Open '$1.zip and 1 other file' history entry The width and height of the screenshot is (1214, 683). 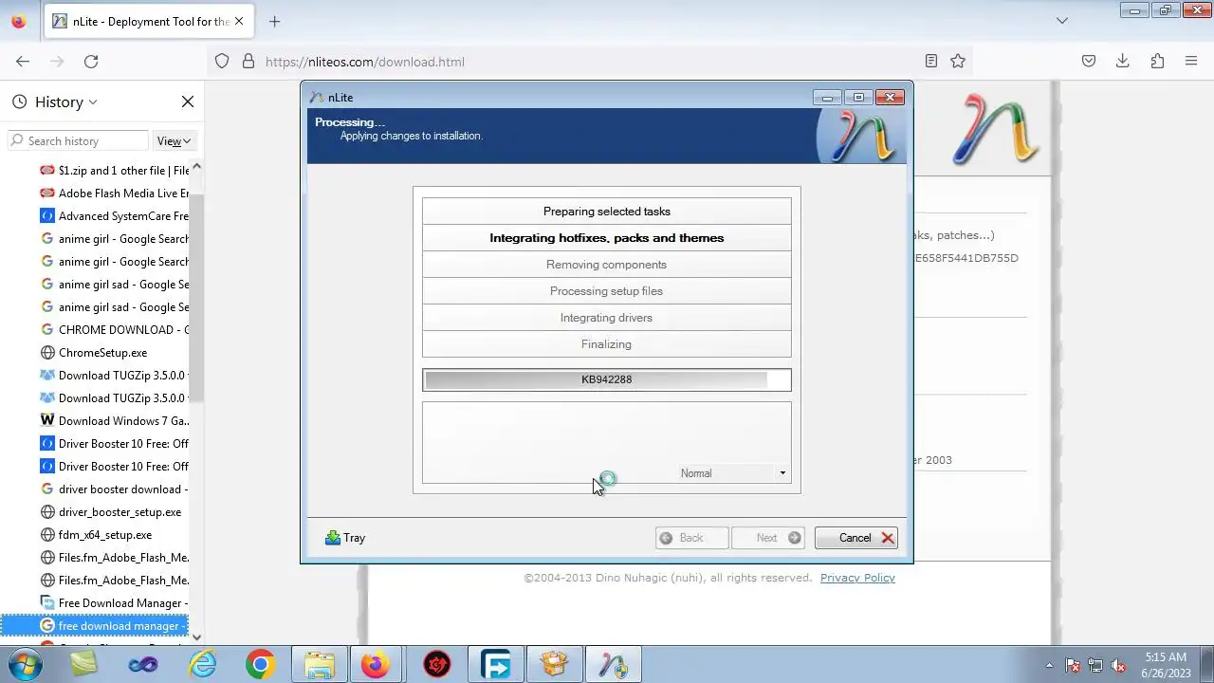pyautogui.click(x=114, y=171)
